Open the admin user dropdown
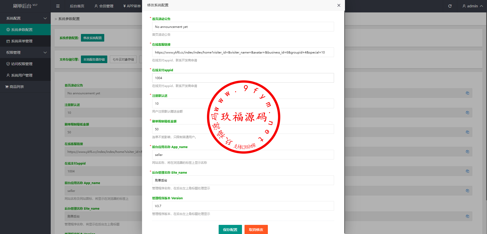 [x=472, y=6]
